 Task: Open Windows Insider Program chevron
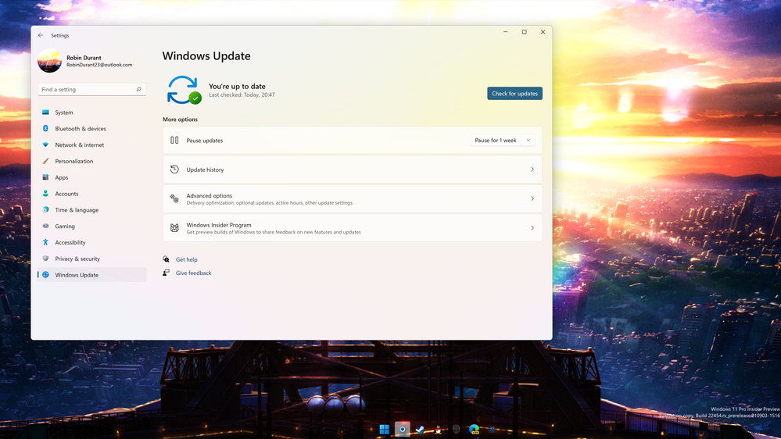tap(532, 228)
